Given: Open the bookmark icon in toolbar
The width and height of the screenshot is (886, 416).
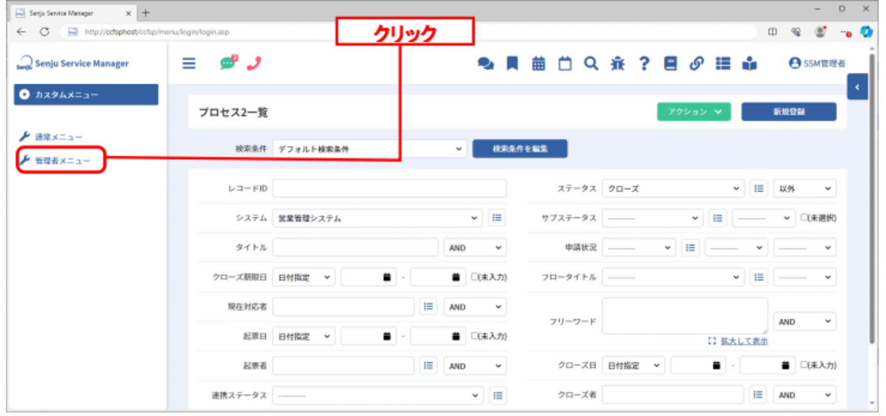Looking at the screenshot, I should pyautogui.click(x=512, y=63).
